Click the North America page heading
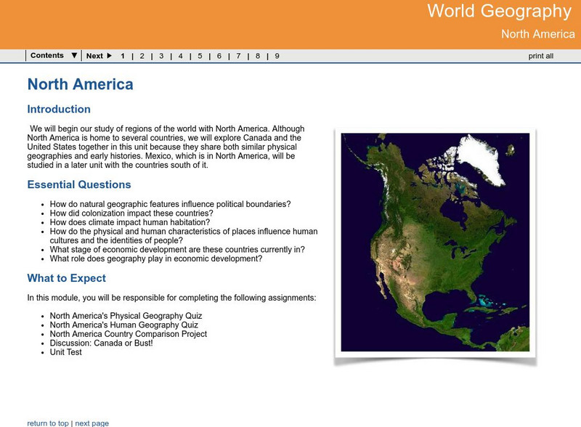The height and width of the screenshot is (427, 581). point(80,84)
